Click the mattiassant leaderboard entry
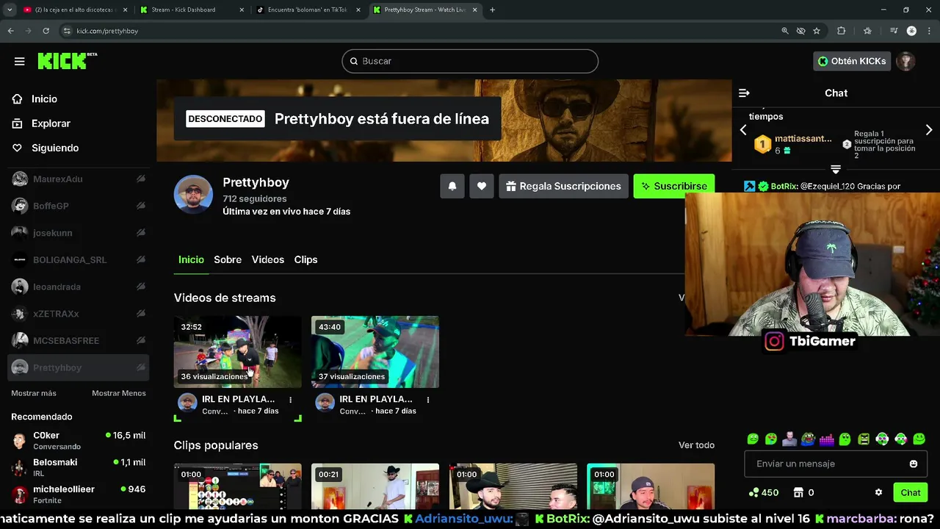This screenshot has width=940, height=529. (794, 144)
